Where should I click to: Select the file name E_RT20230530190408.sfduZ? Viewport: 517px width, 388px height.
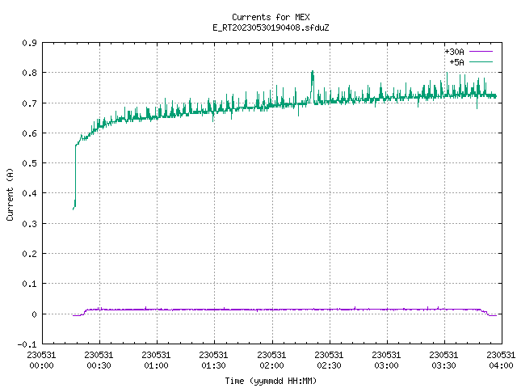271,27
